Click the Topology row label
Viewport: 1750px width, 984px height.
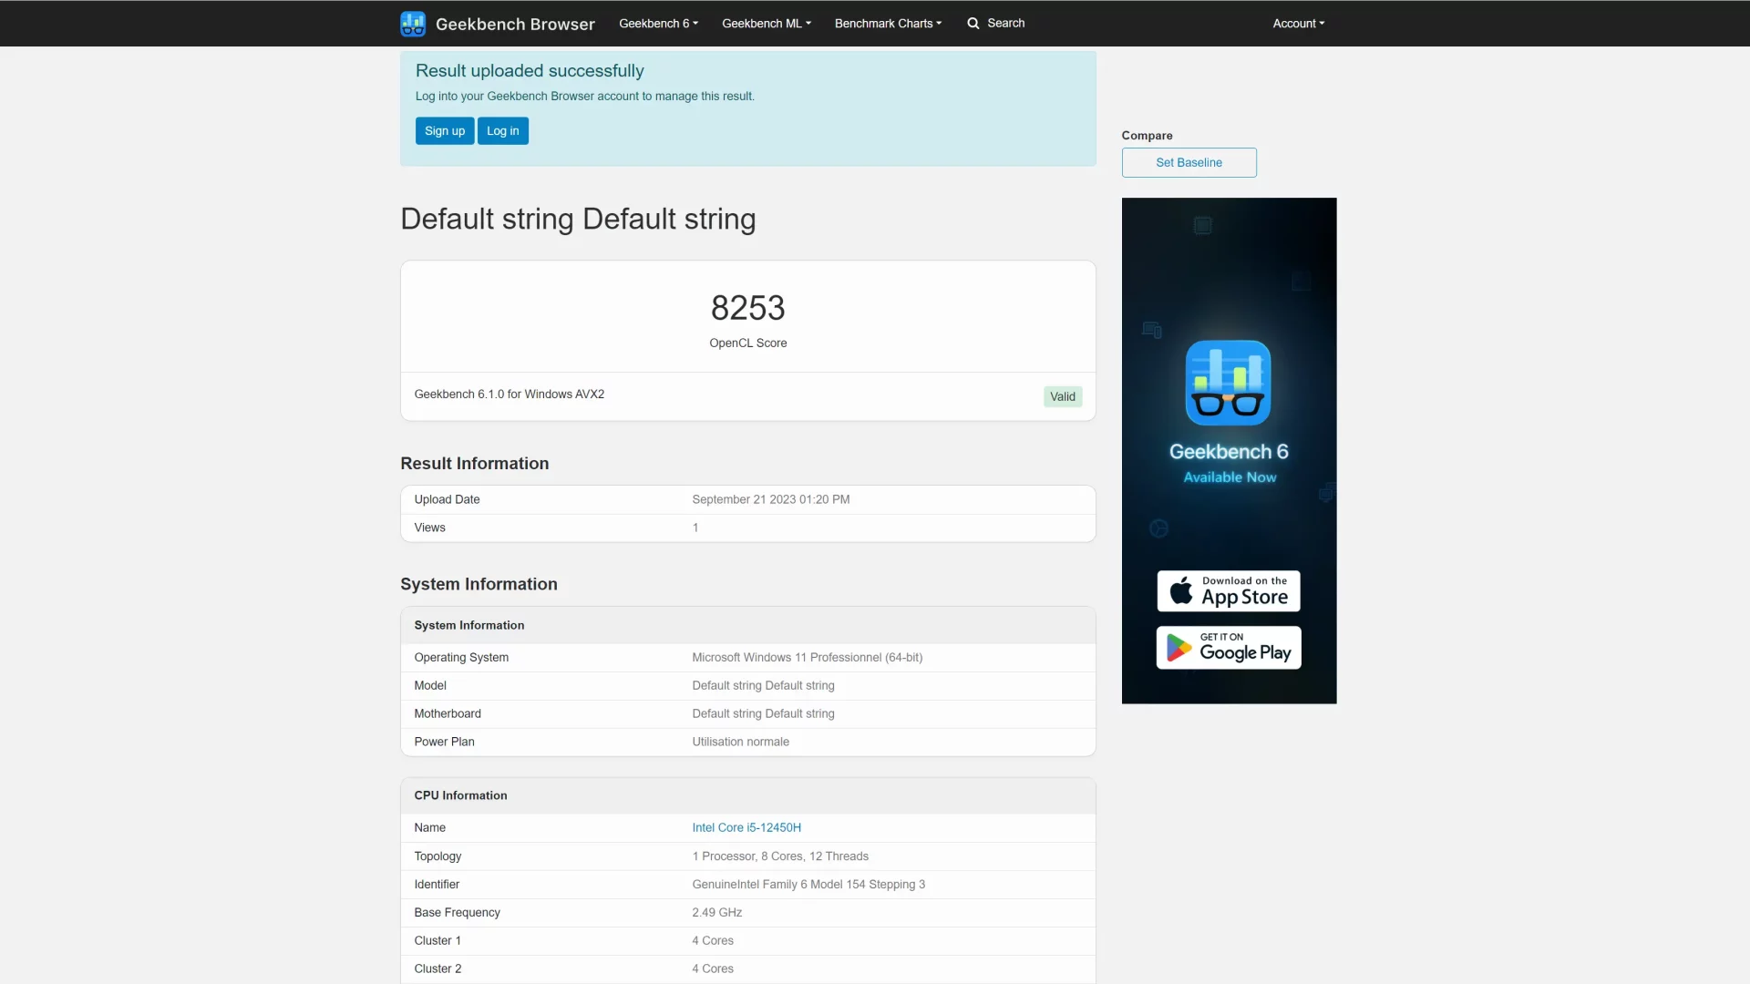[x=437, y=856]
